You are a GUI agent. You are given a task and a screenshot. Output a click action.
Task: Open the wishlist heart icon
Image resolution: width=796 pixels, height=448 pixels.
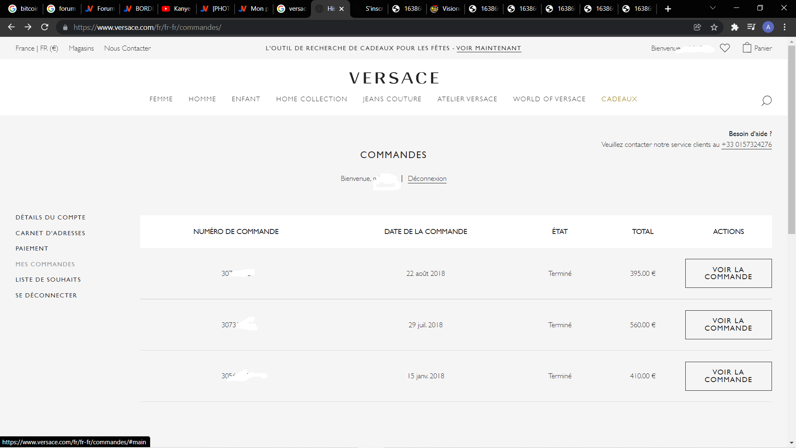pyautogui.click(x=725, y=48)
